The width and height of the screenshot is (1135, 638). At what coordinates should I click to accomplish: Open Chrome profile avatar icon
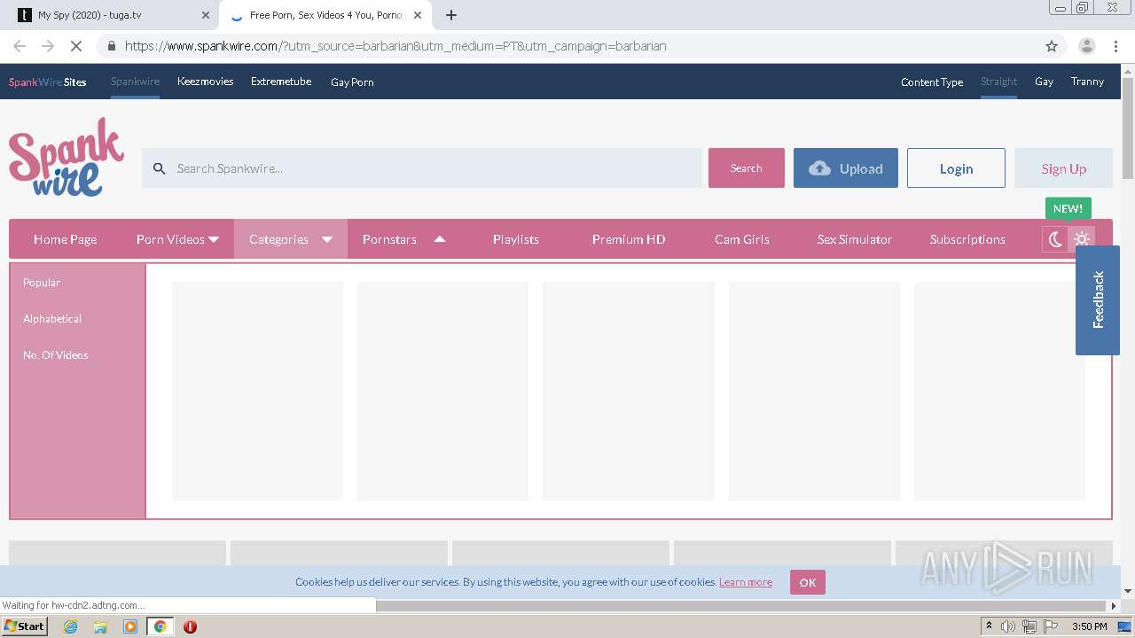[x=1086, y=46]
